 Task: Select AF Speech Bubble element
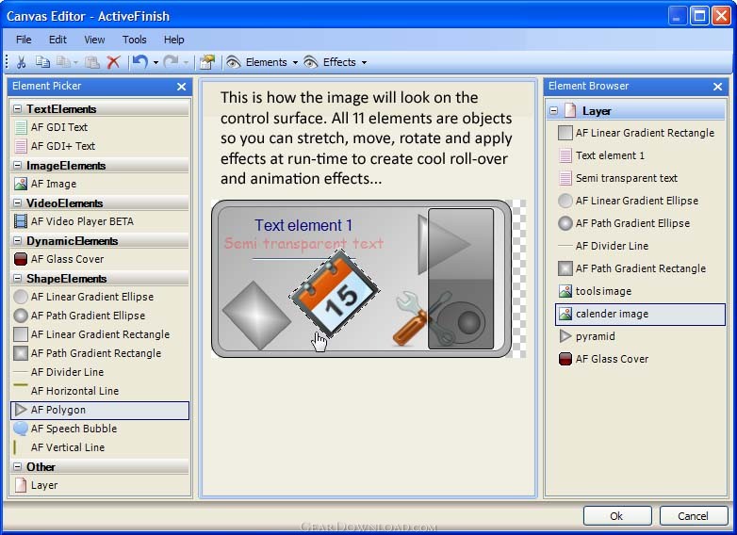coord(100,429)
